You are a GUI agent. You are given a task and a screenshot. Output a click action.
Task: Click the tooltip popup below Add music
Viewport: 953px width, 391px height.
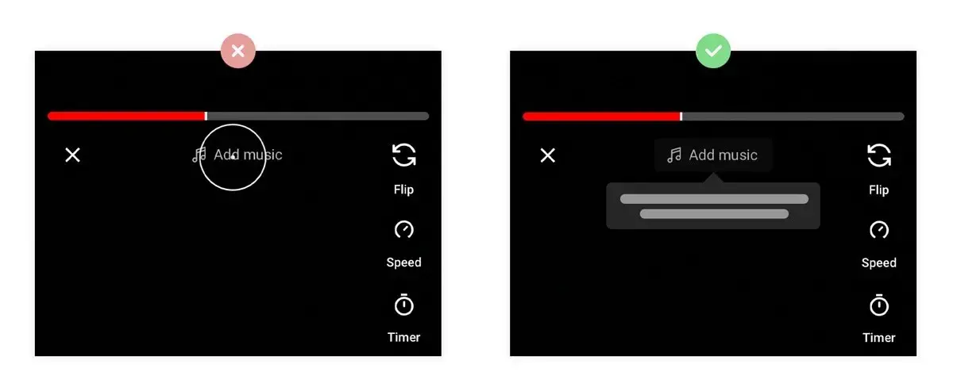(x=713, y=205)
